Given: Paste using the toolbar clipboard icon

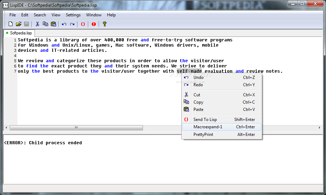Looking at the screenshot, I should point(53,24).
